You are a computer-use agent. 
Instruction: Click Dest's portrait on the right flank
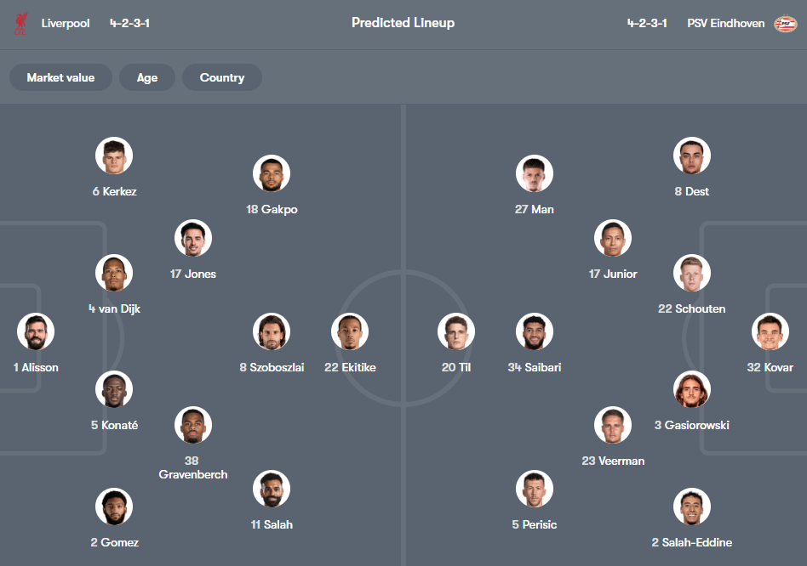(691, 156)
